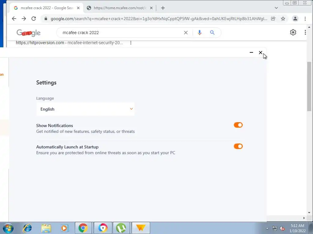Click the Settings heading
This screenshot has height=234, width=313.
(x=46, y=83)
